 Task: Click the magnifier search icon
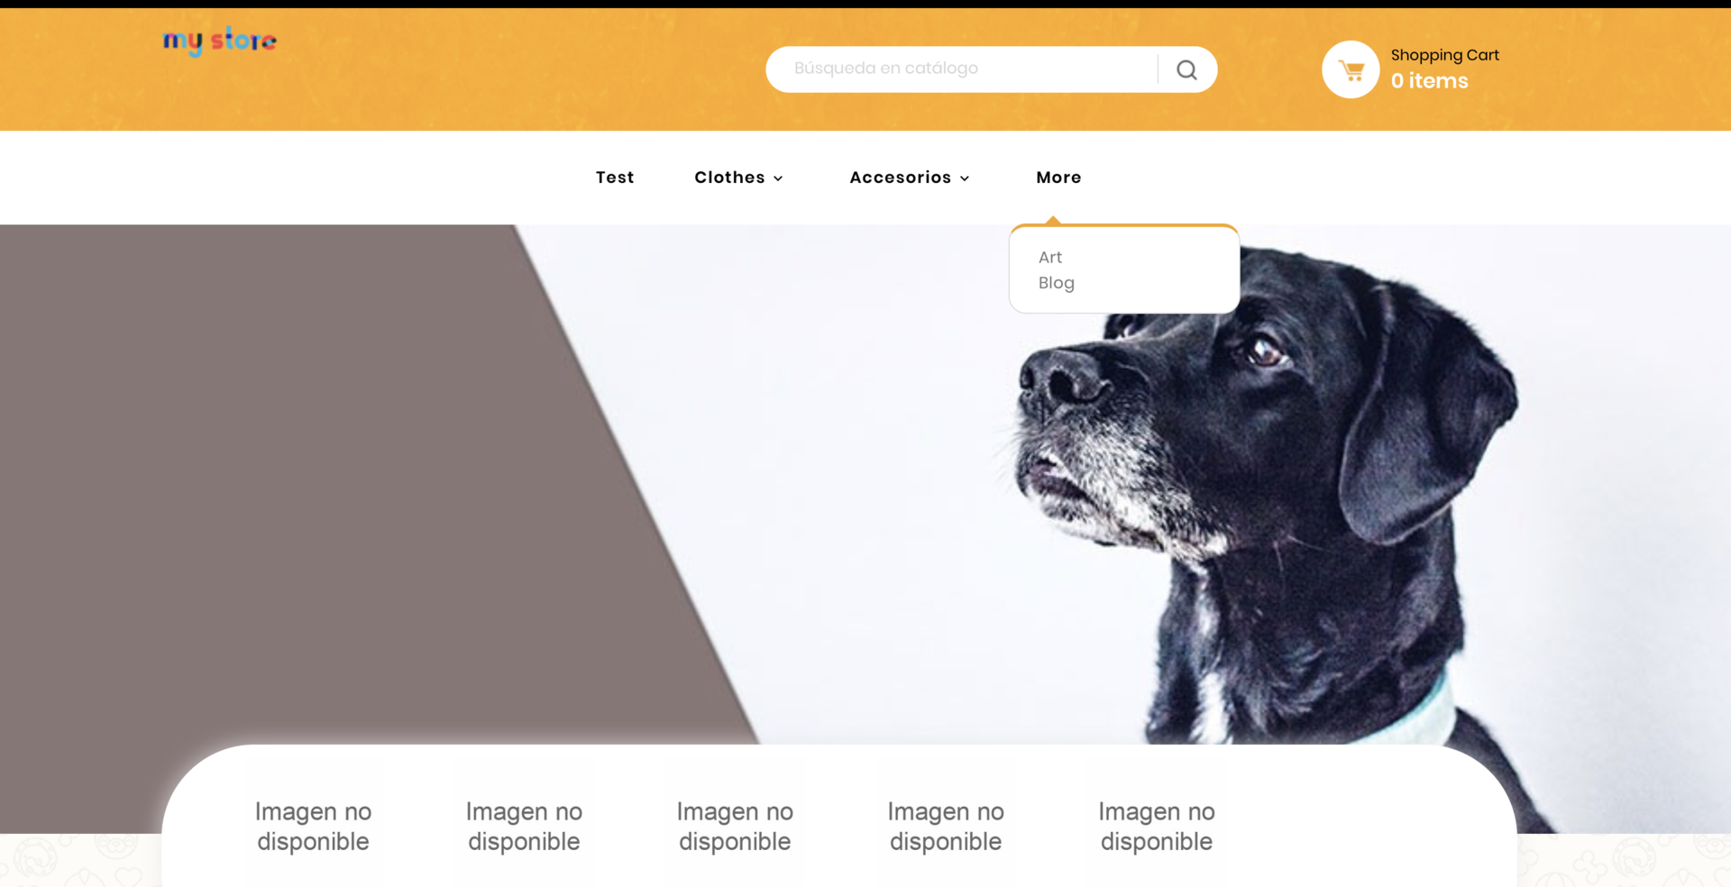coord(1186,69)
